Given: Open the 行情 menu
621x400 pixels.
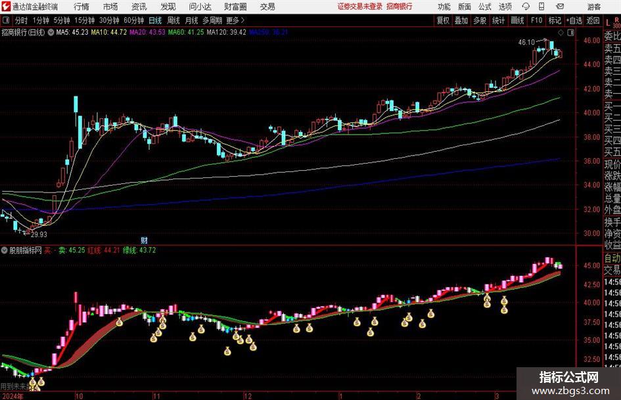Looking at the screenshot, I should tap(81, 7).
